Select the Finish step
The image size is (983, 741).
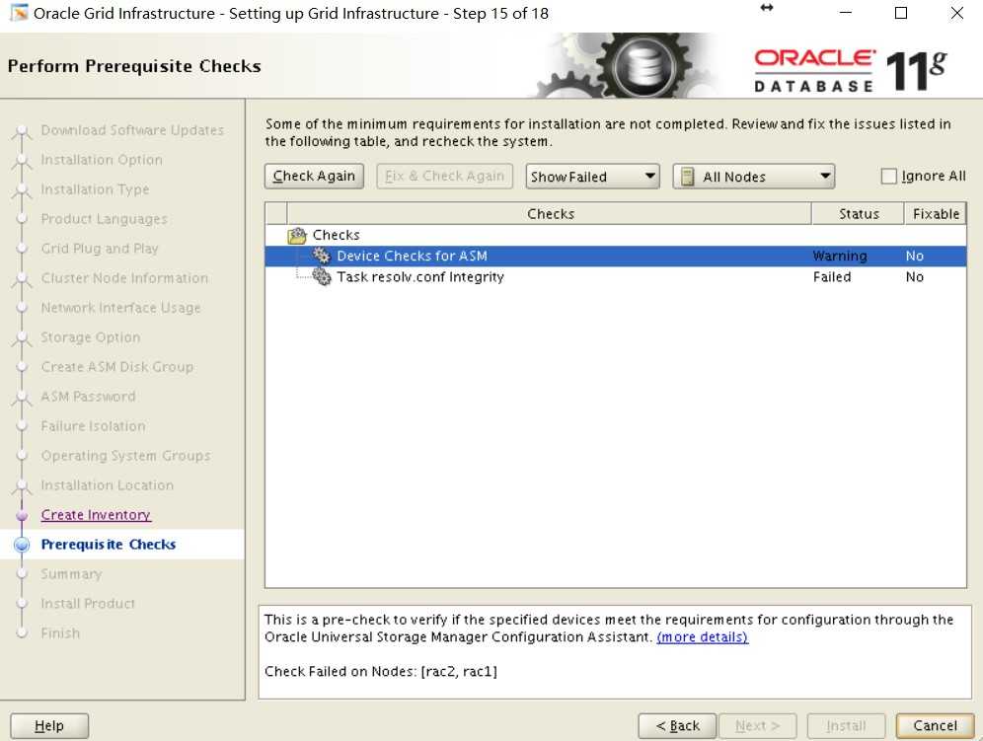coord(60,632)
